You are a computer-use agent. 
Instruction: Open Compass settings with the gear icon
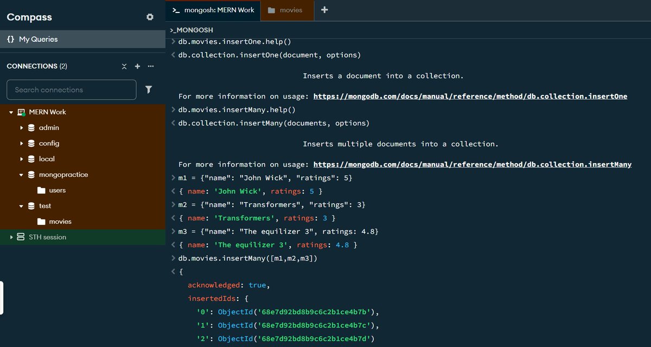[150, 17]
